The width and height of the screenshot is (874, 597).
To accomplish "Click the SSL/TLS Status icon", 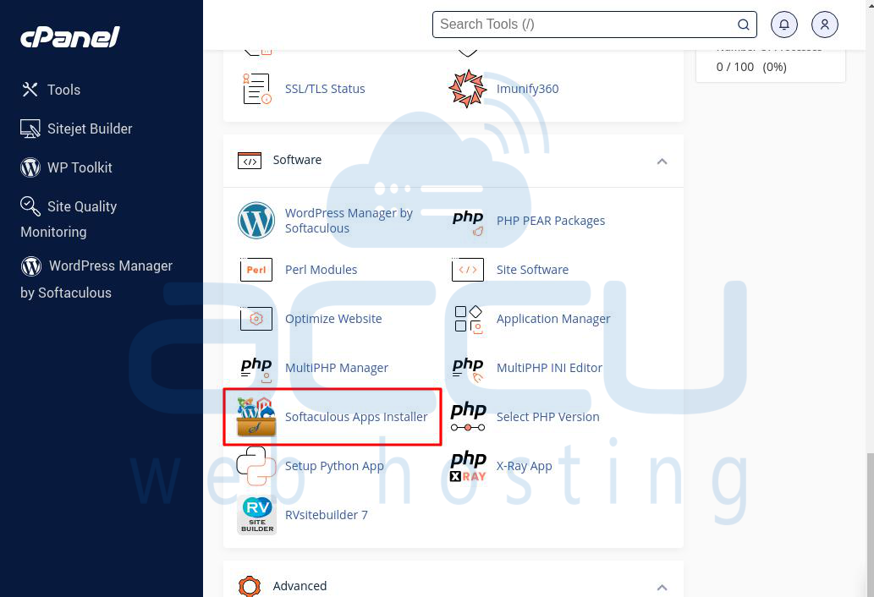I will [x=256, y=89].
